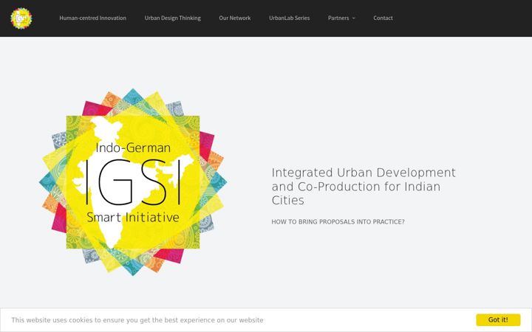Image resolution: width=532 pixels, height=332 pixels.
Task: Open the Contact page
Action: click(383, 18)
